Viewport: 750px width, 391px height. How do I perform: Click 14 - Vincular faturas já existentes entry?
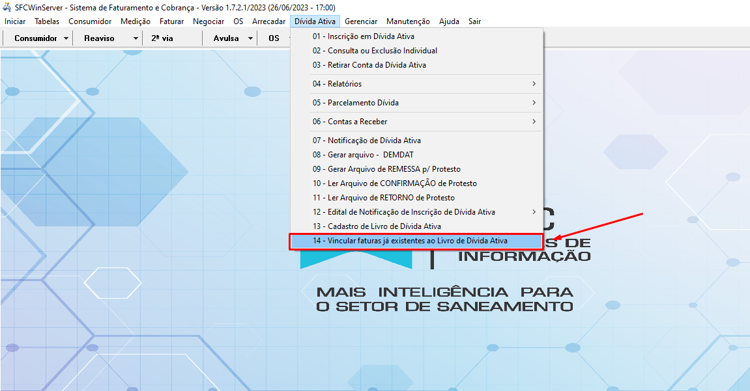pos(409,241)
